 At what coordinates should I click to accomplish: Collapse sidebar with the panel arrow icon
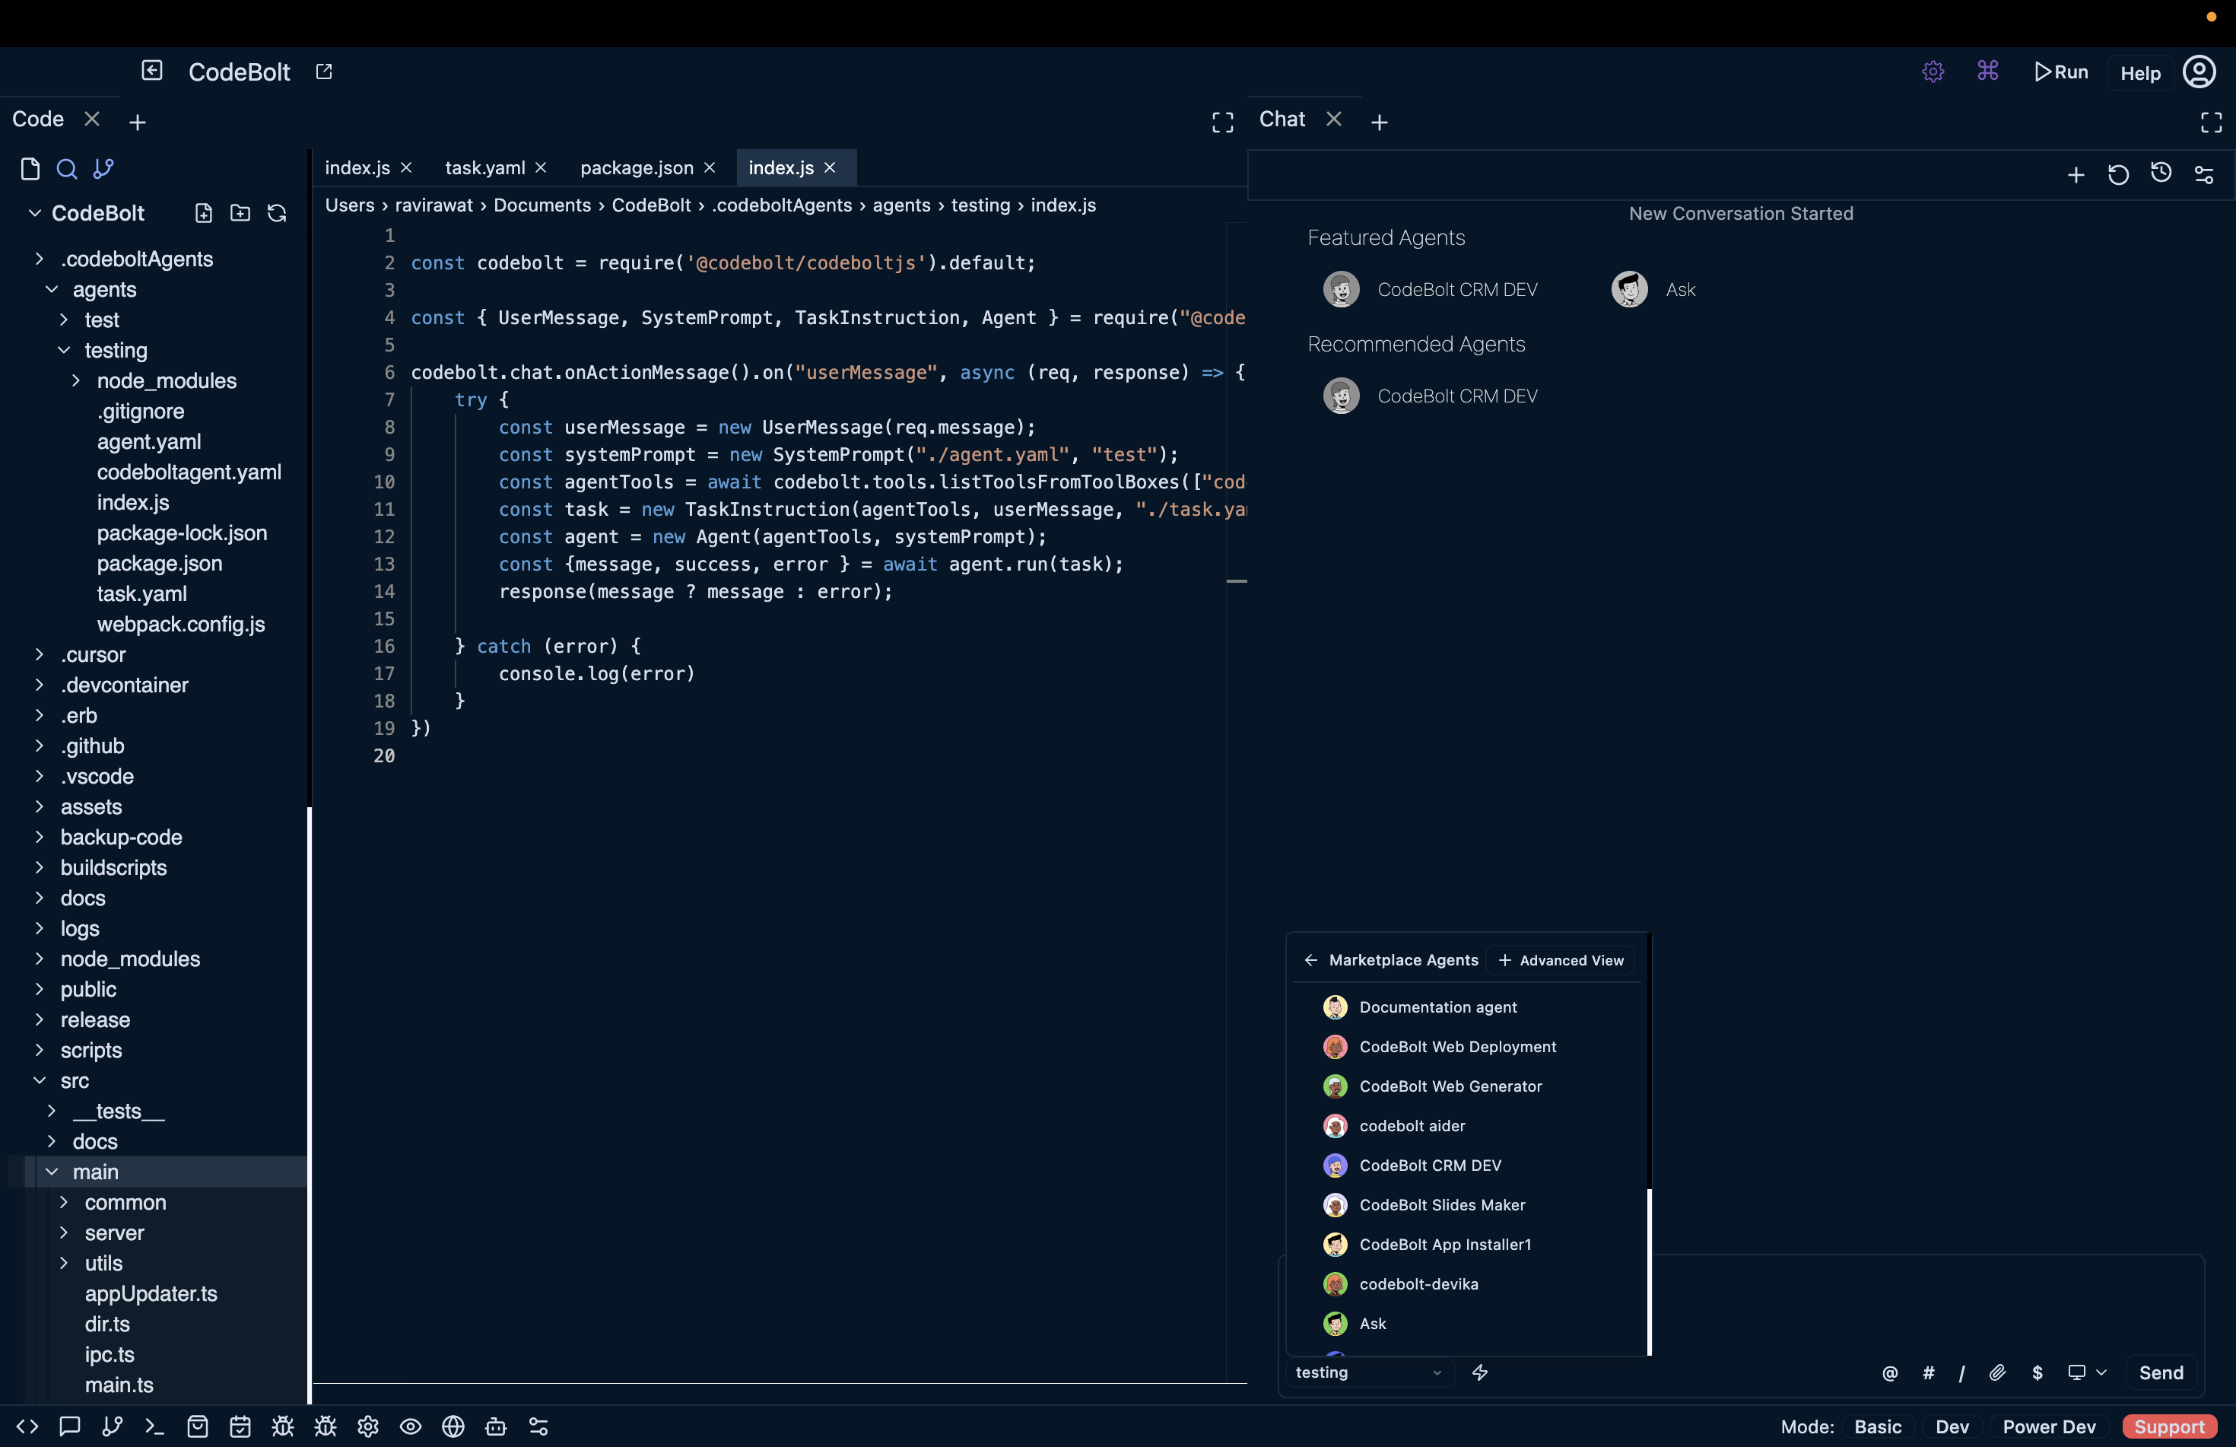coord(152,71)
